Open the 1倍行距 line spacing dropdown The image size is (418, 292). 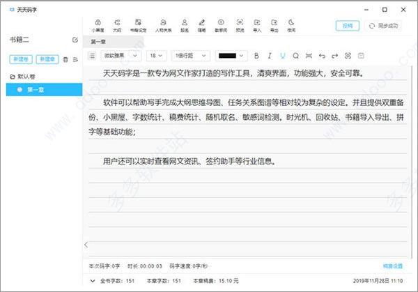[x=191, y=56]
